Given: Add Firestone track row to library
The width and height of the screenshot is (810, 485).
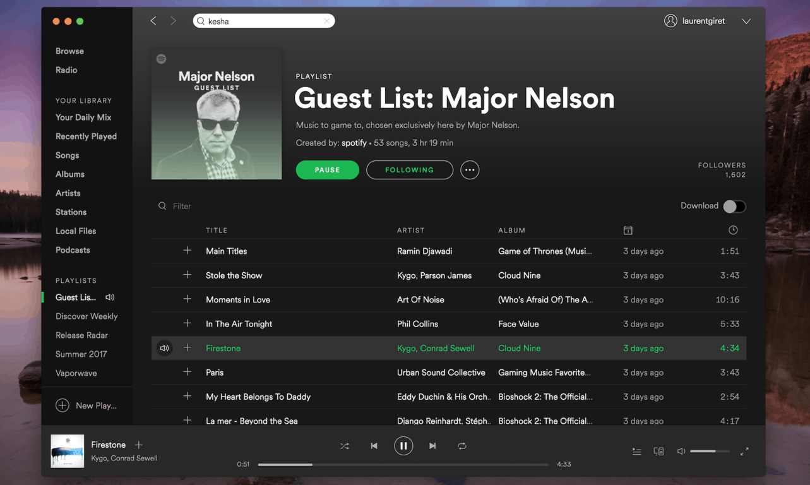Looking at the screenshot, I should (188, 348).
